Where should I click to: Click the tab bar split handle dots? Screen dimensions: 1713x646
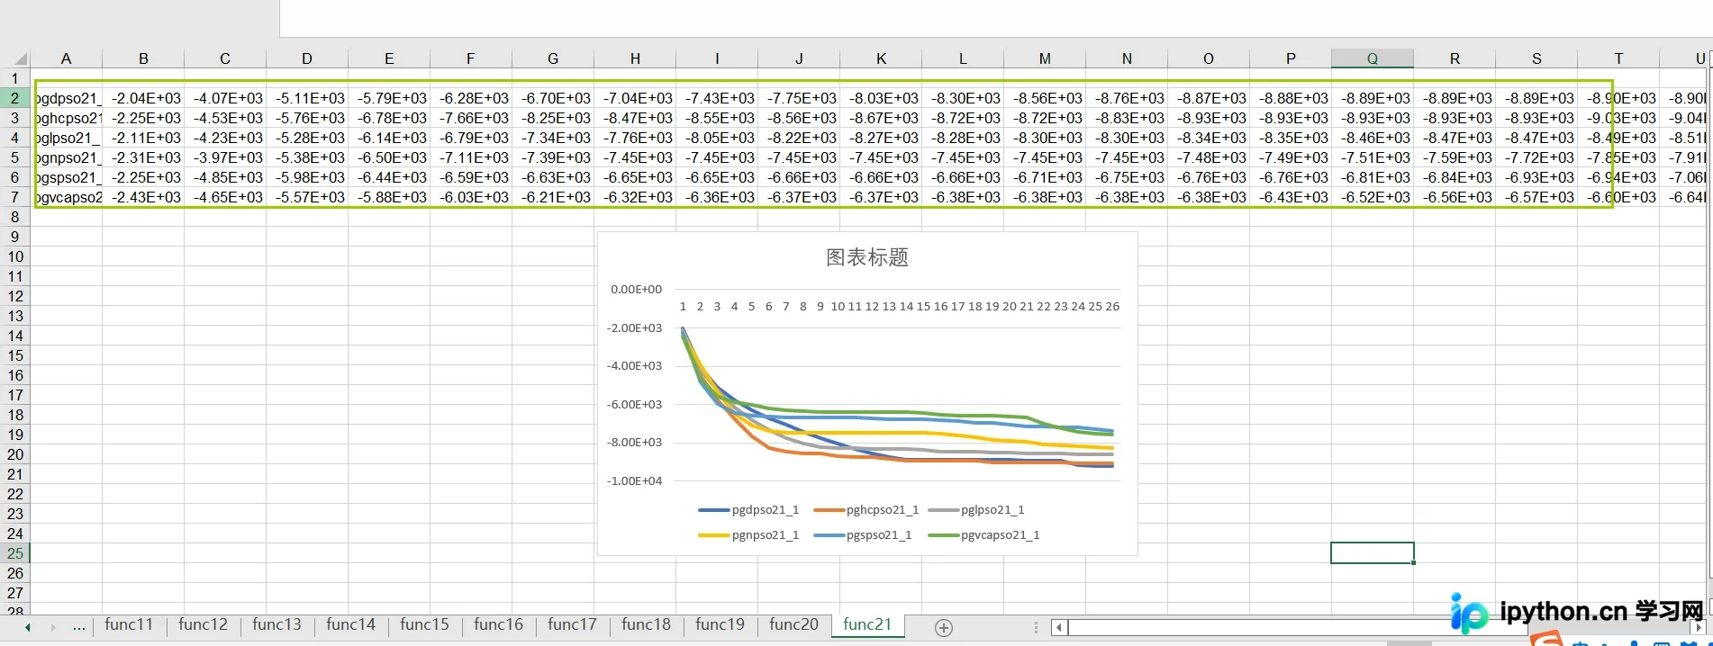[1036, 628]
